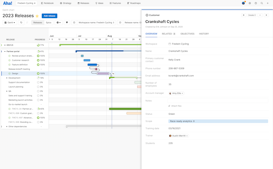The height and width of the screenshot is (169, 273).
Task: Click the Attach files link
Action: point(175,106)
